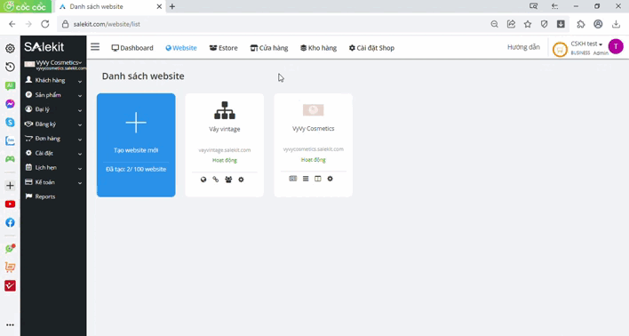Click the Váy vintage sitemap icon

(225, 110)
